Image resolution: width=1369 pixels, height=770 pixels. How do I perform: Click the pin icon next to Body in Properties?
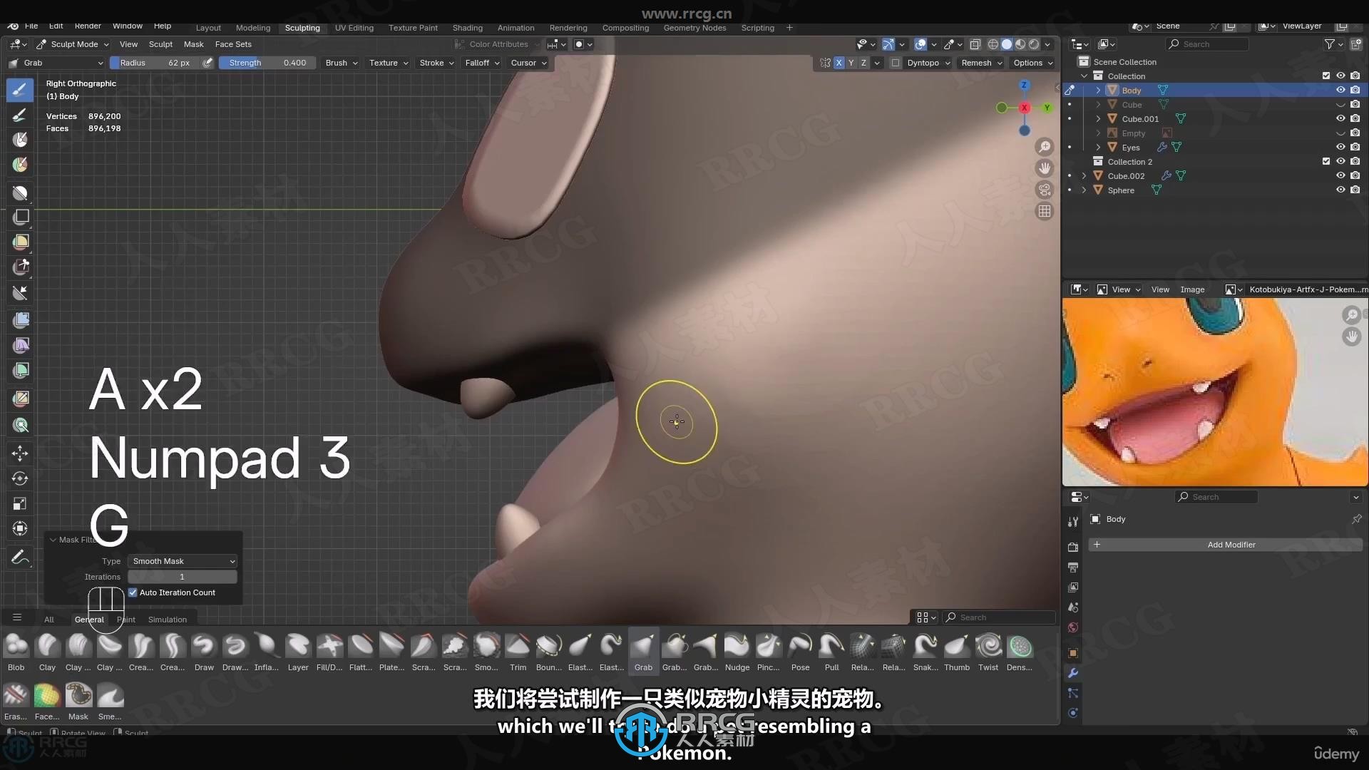pyautogui.click(x=1356, y=519)
